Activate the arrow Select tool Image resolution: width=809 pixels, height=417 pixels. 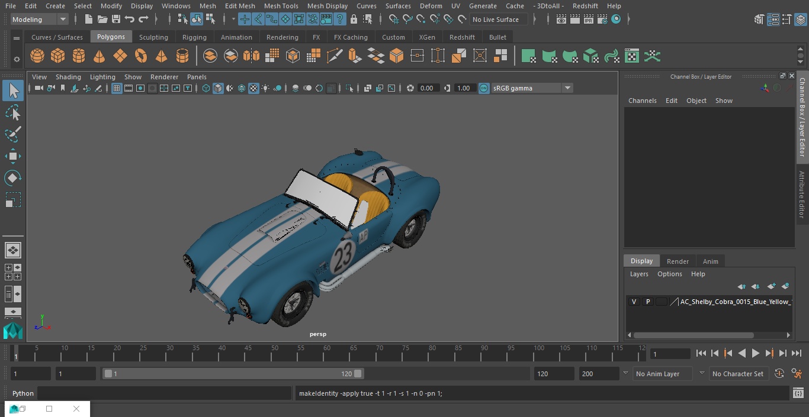click(x=13, y=90)
